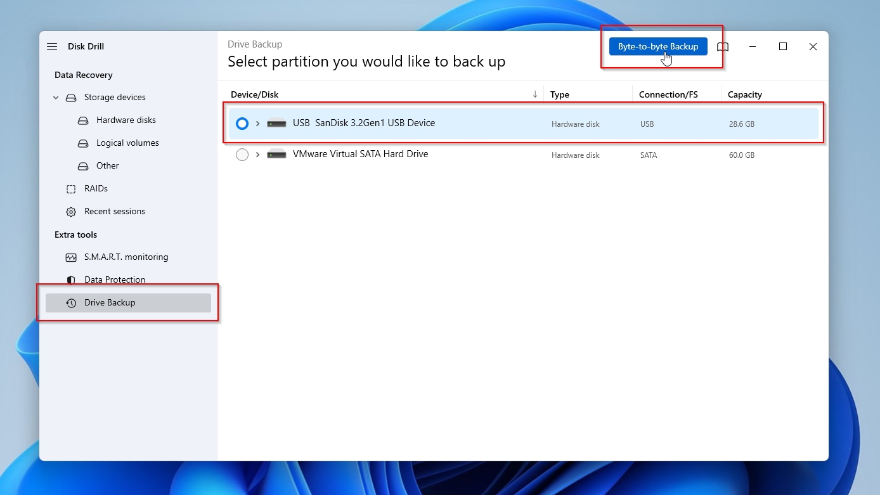This screenshot has width=880, height=495.
Task: Go to Hardware disks
Action: click(126, 120)
